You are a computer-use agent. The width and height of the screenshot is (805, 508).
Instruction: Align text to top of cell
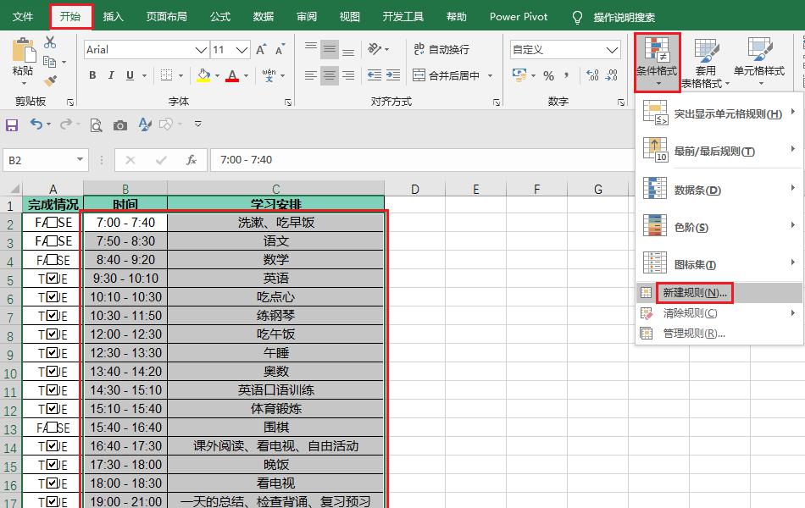311,48
